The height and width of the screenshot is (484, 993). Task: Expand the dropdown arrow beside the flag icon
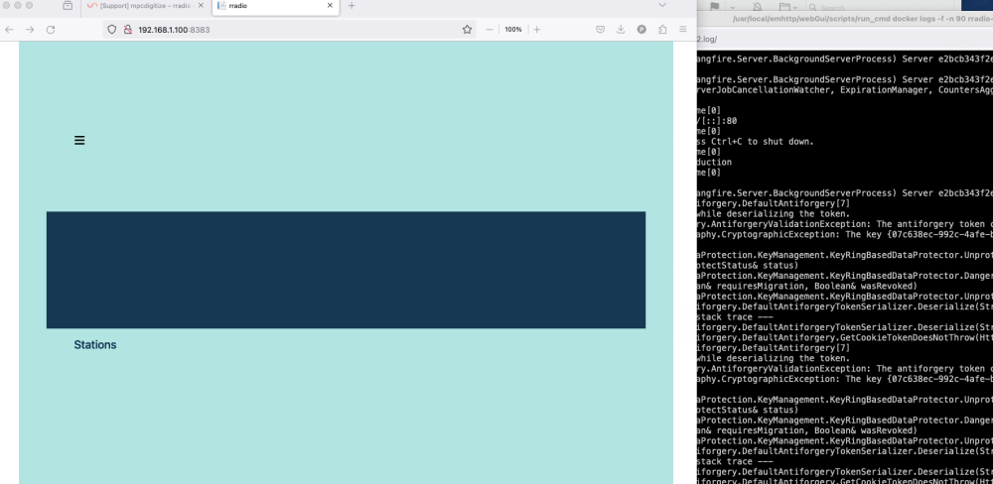732,7
